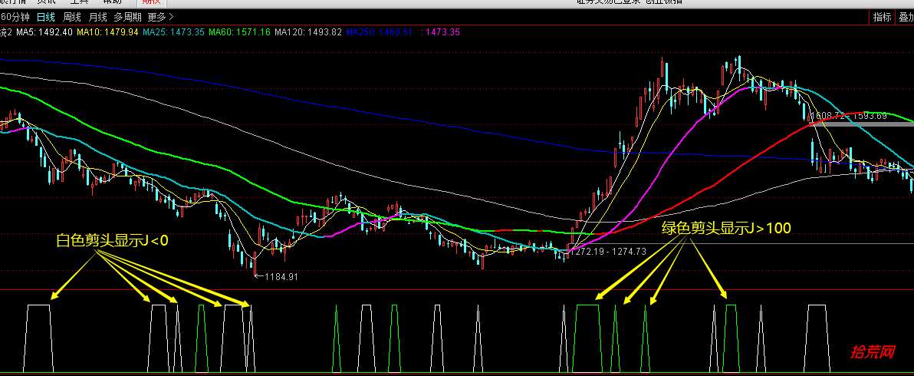
Task: Click the MA120: 1493.82 value
Action: pos(308,32)
